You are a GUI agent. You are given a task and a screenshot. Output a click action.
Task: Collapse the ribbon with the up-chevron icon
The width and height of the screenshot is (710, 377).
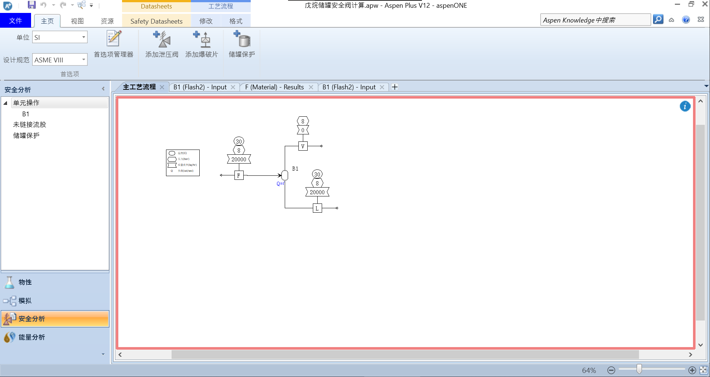point(672,20)
